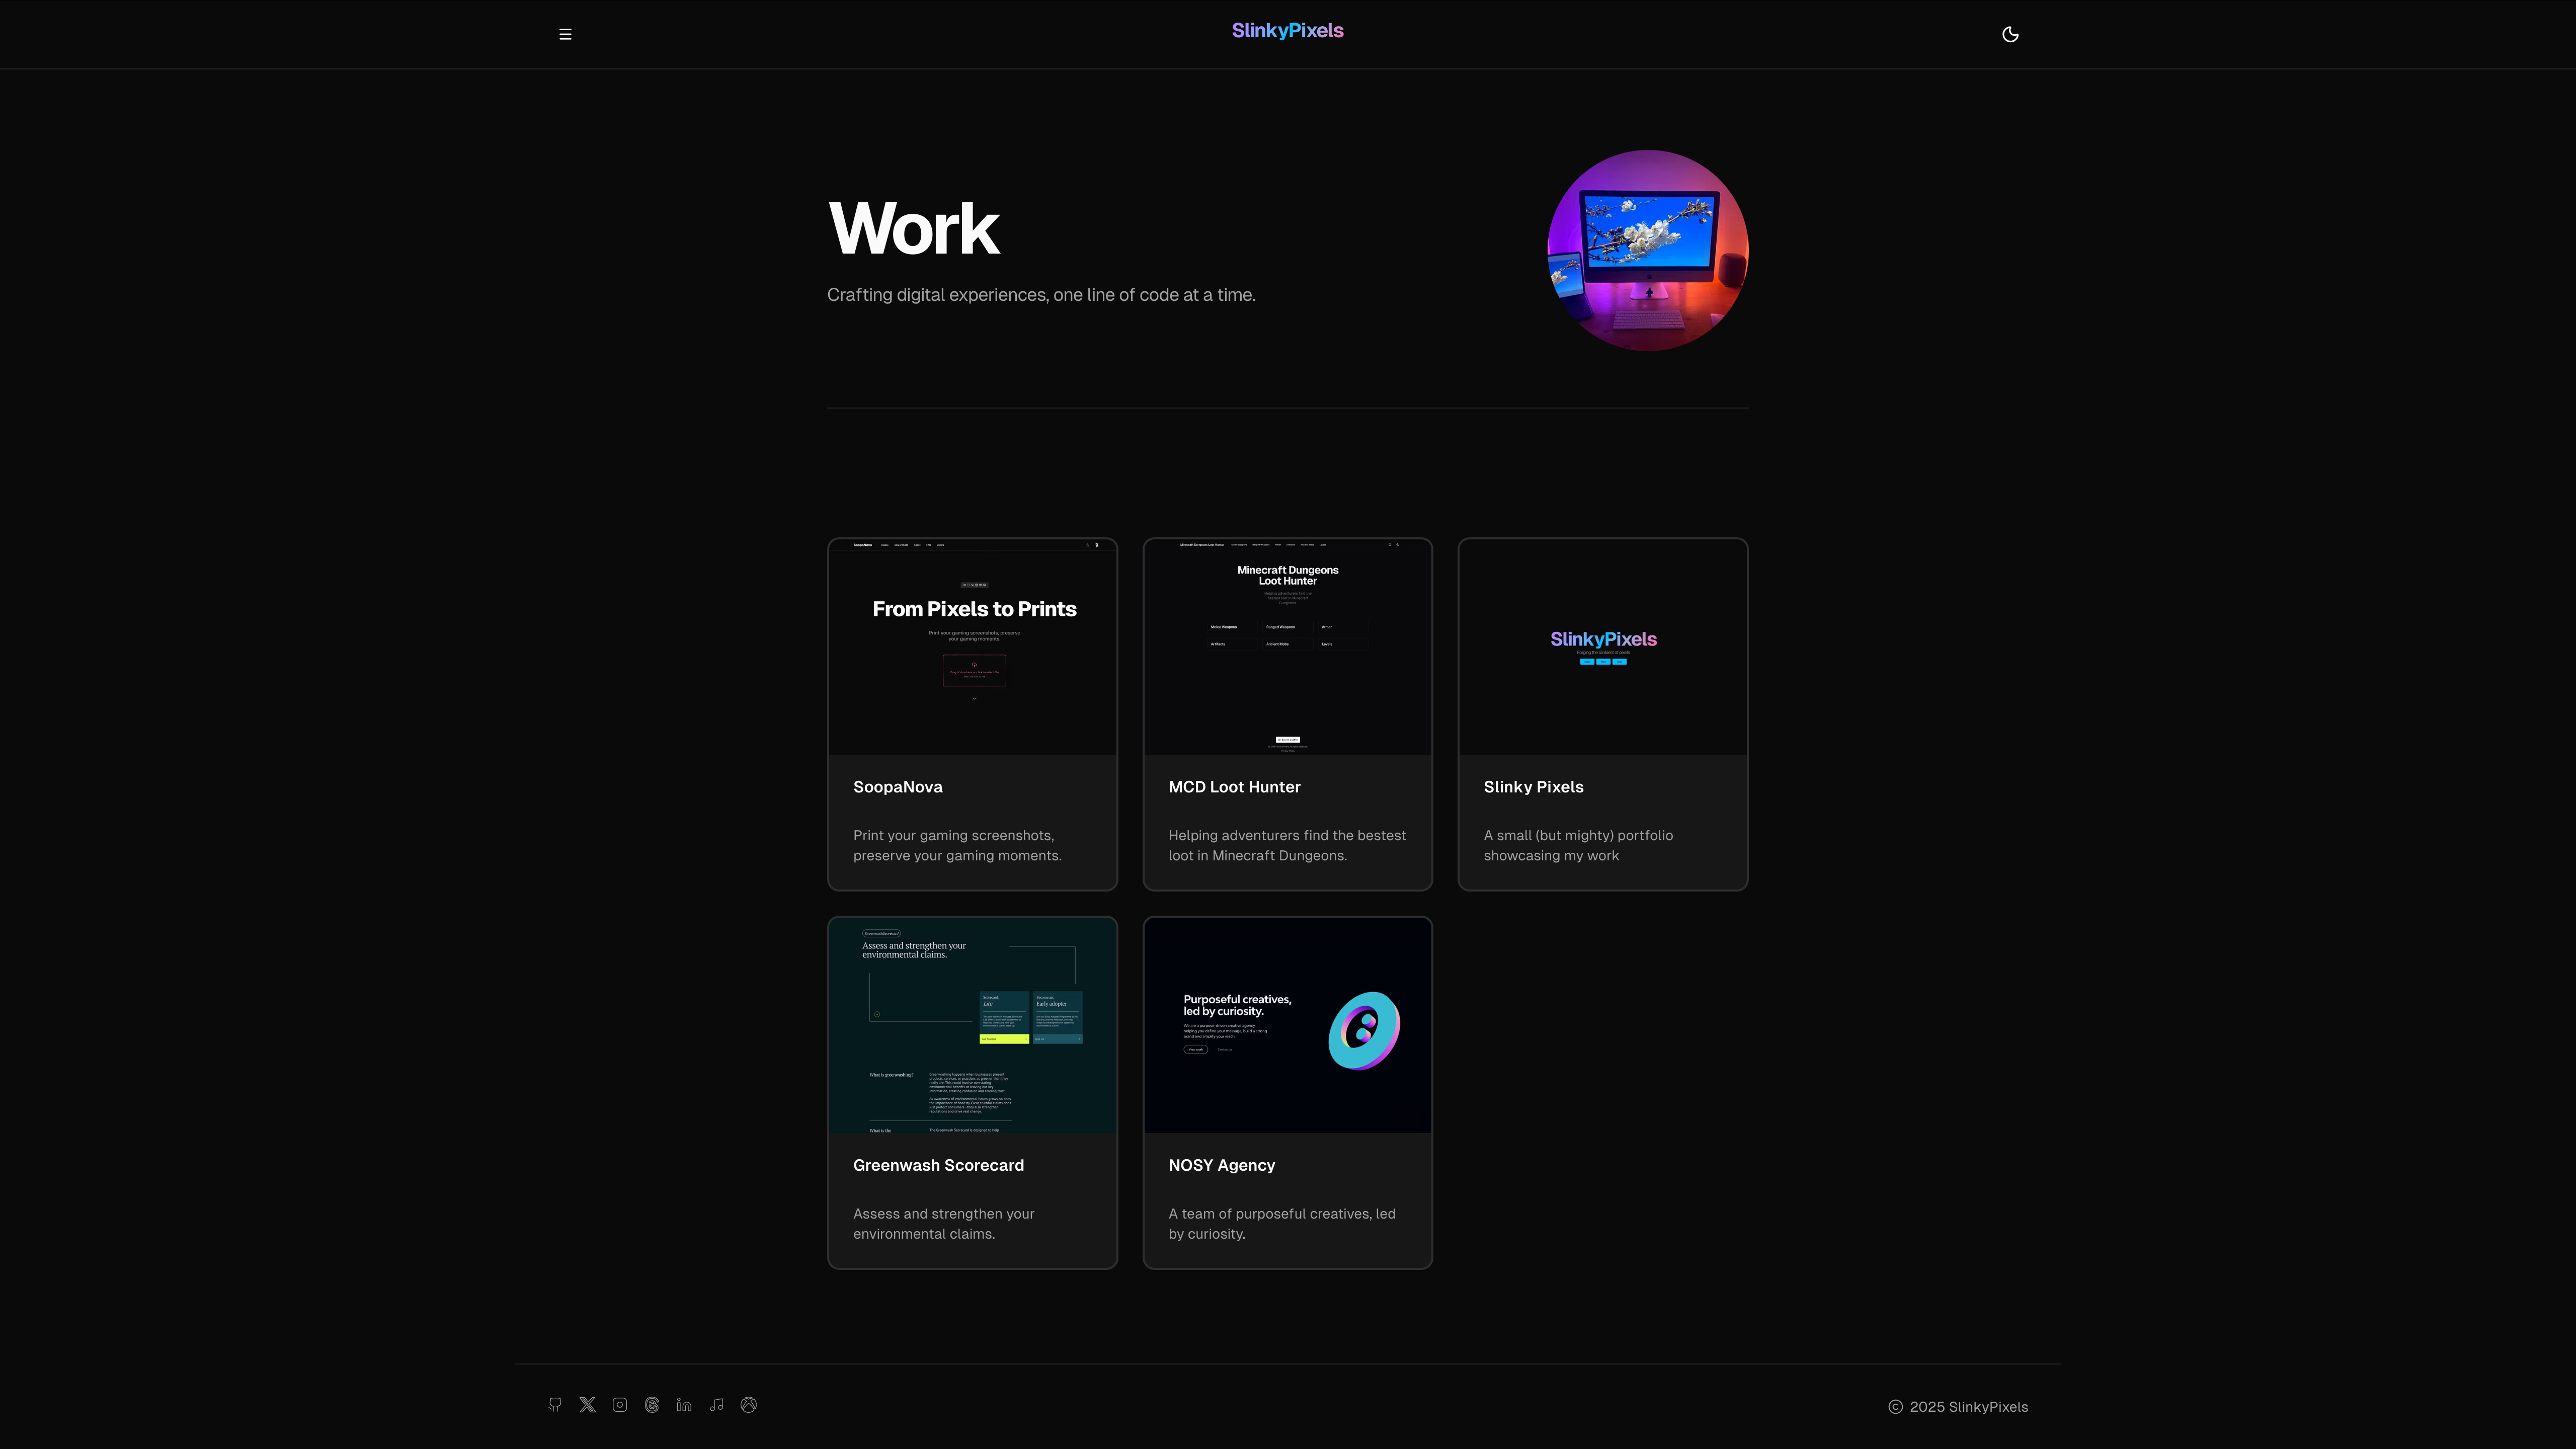This screenshot has width=2576, height=1449.
Task: Open the Instagram footer icon
Action: pyautogui.click(x=620, y=1405)
